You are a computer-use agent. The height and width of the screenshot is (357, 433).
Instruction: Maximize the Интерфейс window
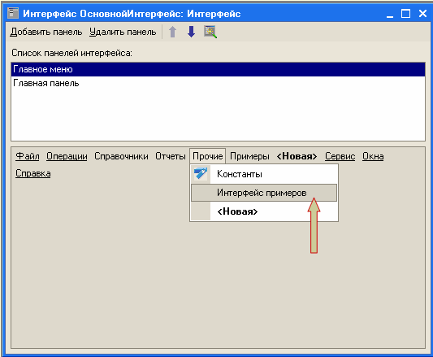click(405, 14)
